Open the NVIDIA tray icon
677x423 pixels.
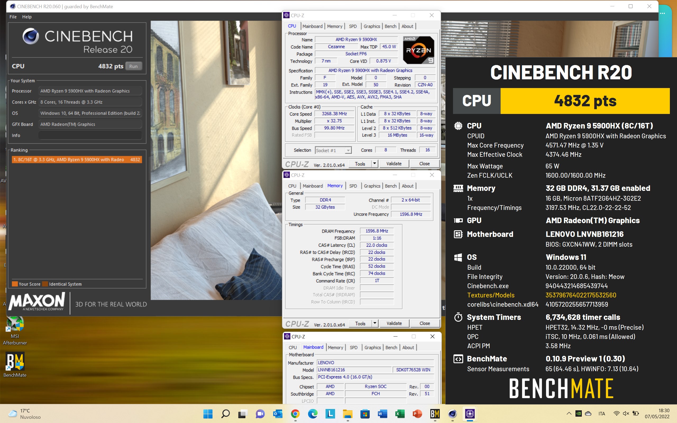point(579,413)
